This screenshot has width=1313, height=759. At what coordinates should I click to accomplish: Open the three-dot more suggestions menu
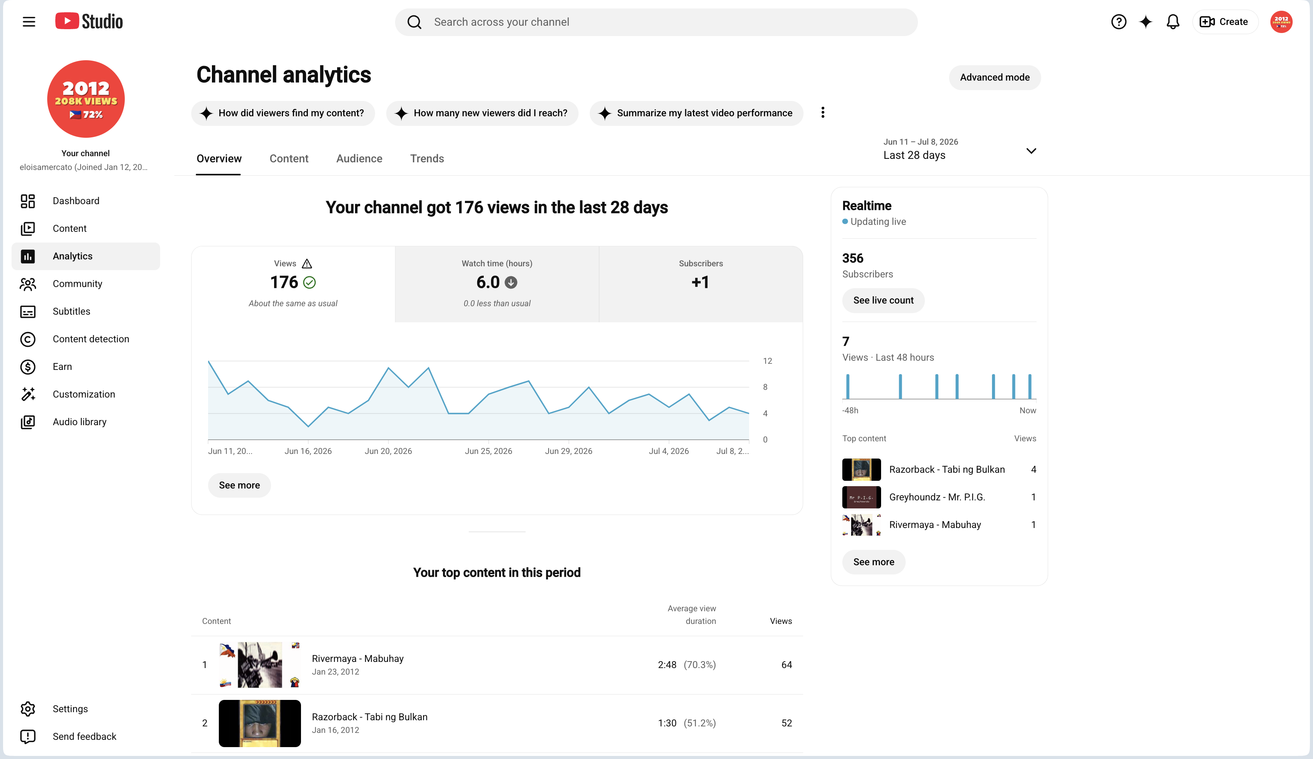pos(823,112)
